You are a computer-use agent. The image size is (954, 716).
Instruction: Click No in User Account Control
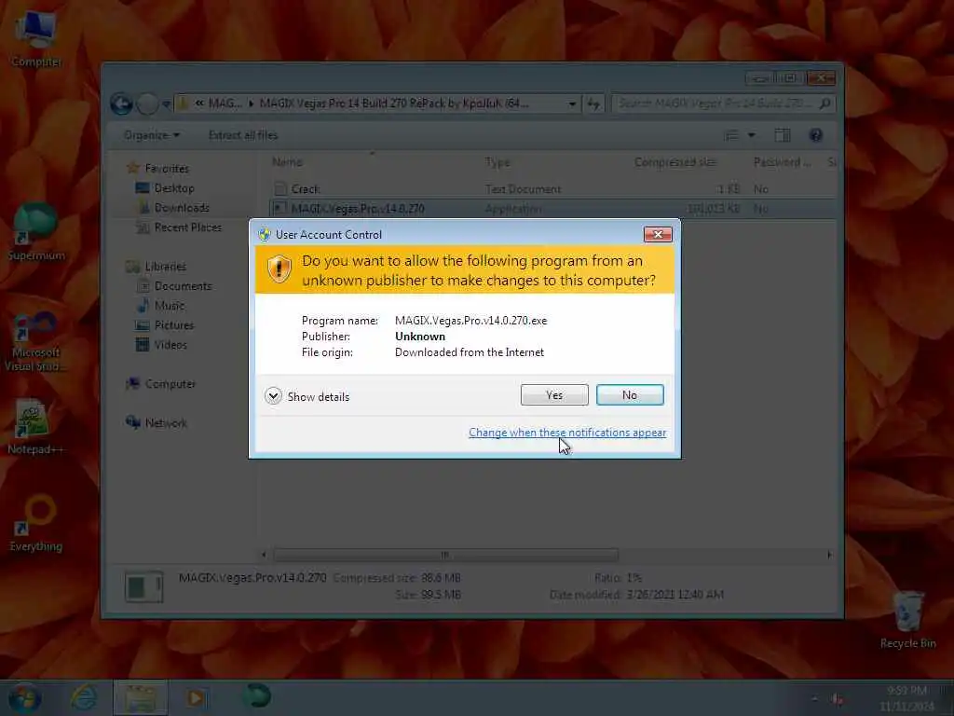point(630,395)
